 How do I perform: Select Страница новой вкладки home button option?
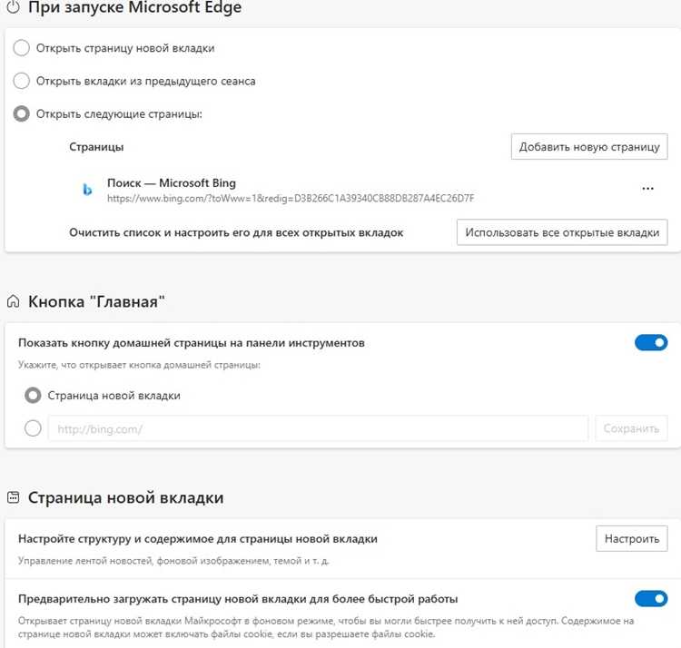33,396
